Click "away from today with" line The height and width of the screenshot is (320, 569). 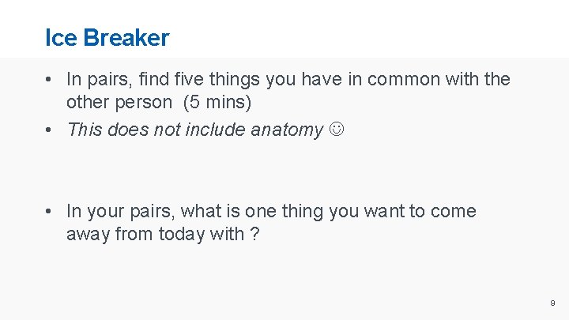tap(155, 235)
